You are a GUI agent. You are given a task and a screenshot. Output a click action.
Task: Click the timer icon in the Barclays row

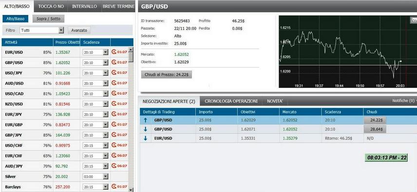tap(114, 186)
